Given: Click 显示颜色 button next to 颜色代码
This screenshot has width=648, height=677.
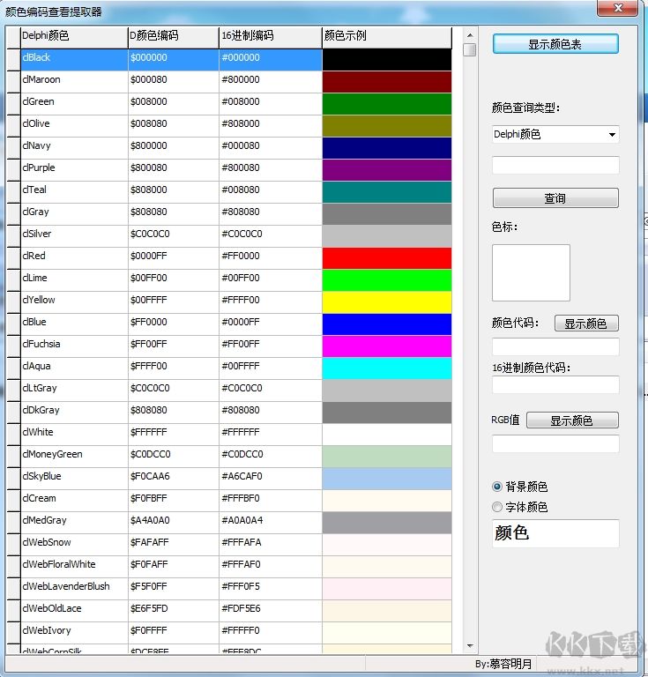Looking at the screenshot, I should pos(586,324).
